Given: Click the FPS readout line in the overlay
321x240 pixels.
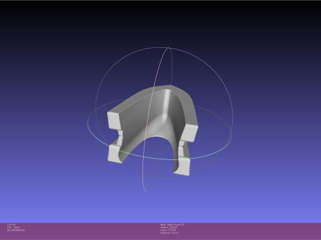Looking at the screenshot, I should [13, 227].
